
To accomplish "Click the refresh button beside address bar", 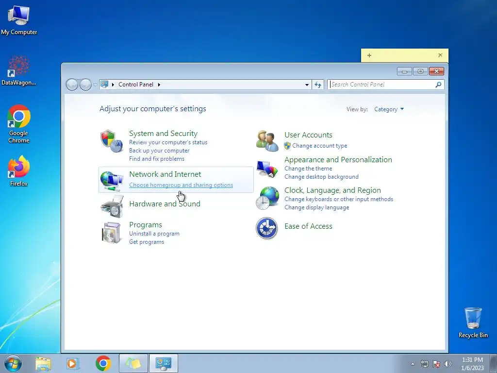I will 317,85.
